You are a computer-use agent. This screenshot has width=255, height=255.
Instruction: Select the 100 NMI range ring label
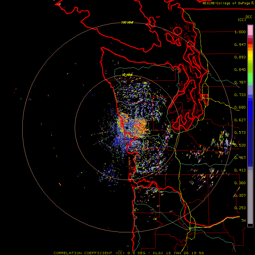click(x=127, y=22)
